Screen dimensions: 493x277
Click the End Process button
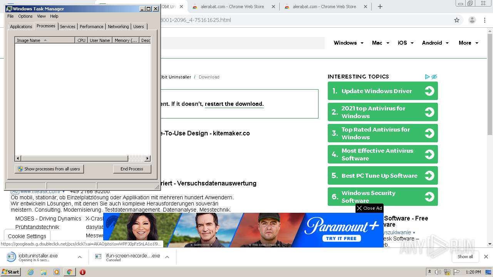tap(132, 169)
